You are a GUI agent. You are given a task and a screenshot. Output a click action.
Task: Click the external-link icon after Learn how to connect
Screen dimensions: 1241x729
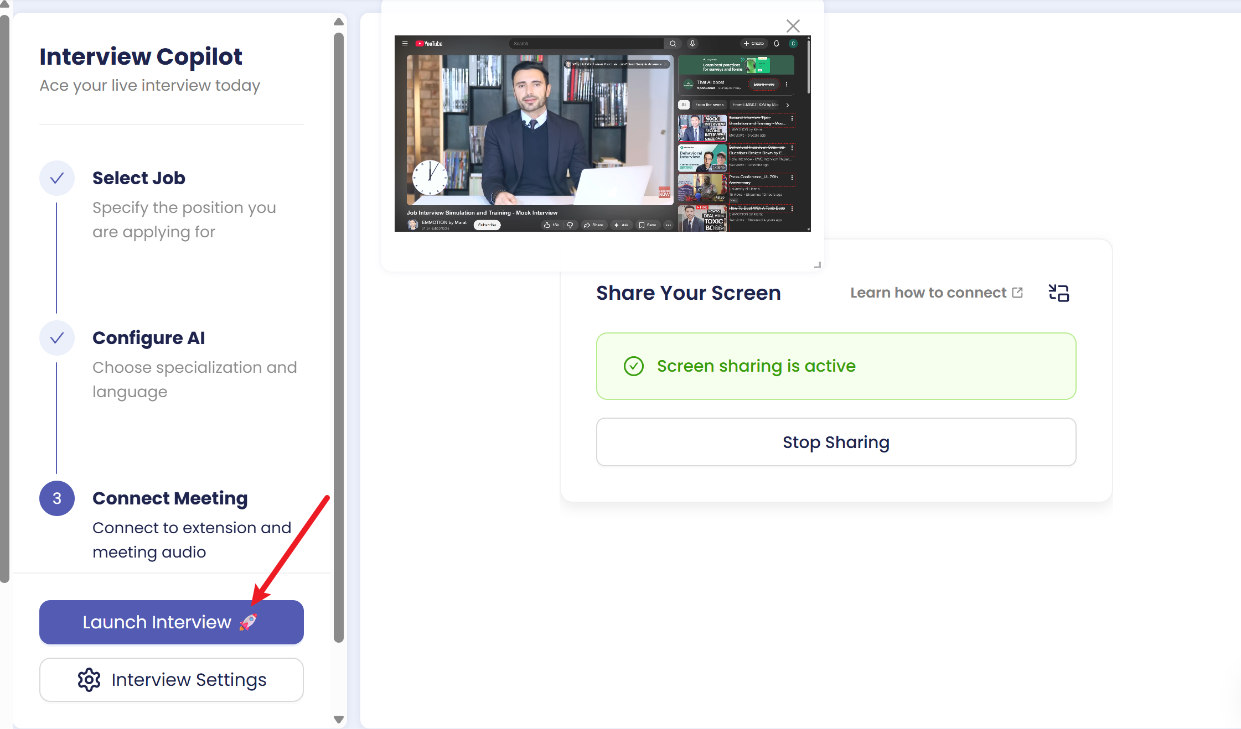pyautogui.click(x=1017, y=293)
